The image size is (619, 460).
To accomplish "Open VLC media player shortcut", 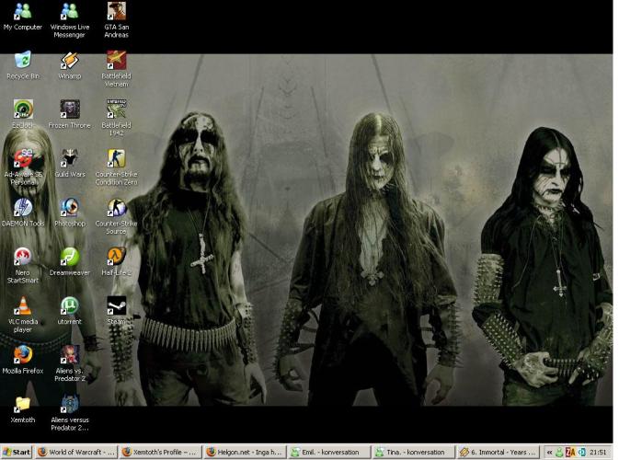I will pos(23,306).
